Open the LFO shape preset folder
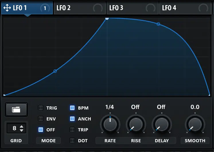This screenshot has height=152, width=214. 16,110
